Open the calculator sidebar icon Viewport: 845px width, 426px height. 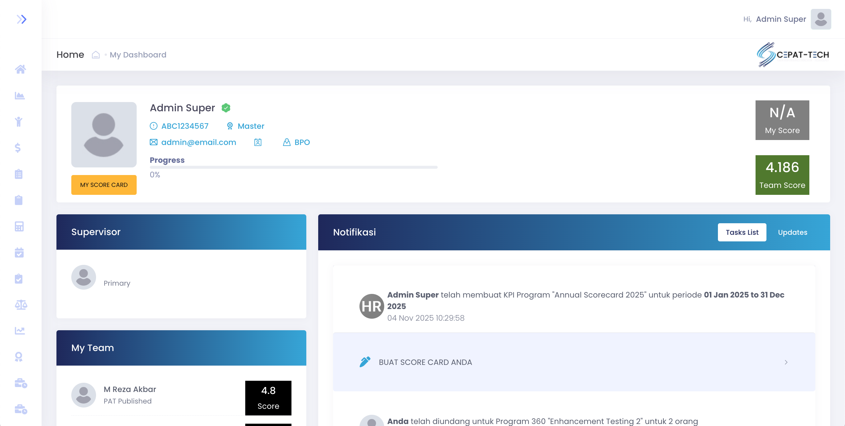[x=19, y=227]
